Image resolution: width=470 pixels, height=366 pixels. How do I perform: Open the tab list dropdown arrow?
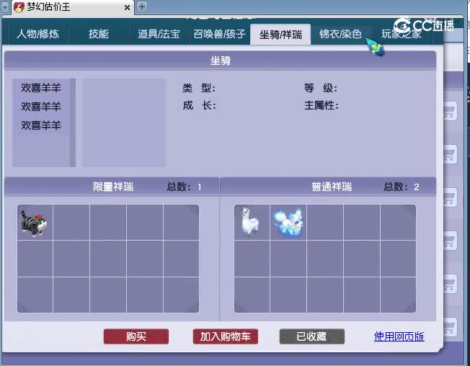tap(5, 7)
